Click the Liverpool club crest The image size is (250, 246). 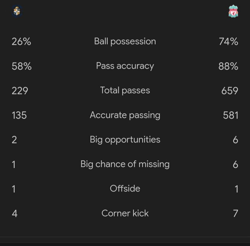pyautogui.click(x=233, y=11)
